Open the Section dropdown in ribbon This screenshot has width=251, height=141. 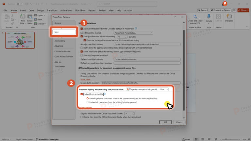[x=40, y=23]
